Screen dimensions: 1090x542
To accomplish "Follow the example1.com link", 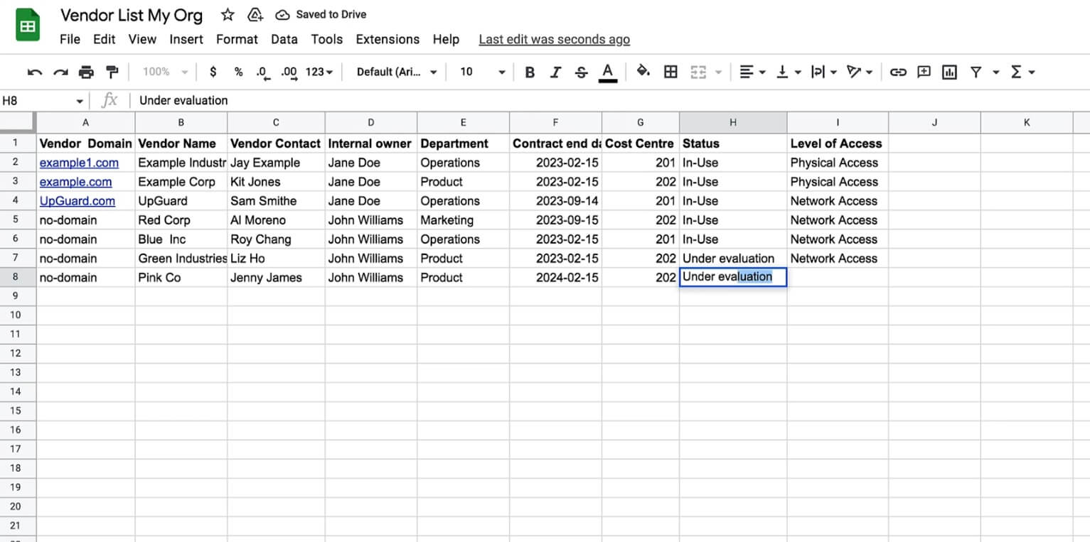I will [79, 163].
